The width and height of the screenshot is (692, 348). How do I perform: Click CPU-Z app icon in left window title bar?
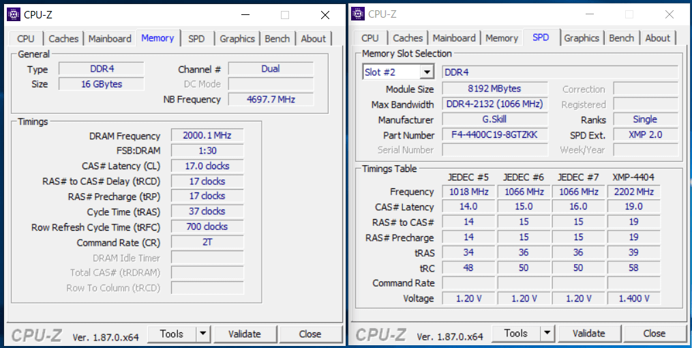click(x=14, y=15)
